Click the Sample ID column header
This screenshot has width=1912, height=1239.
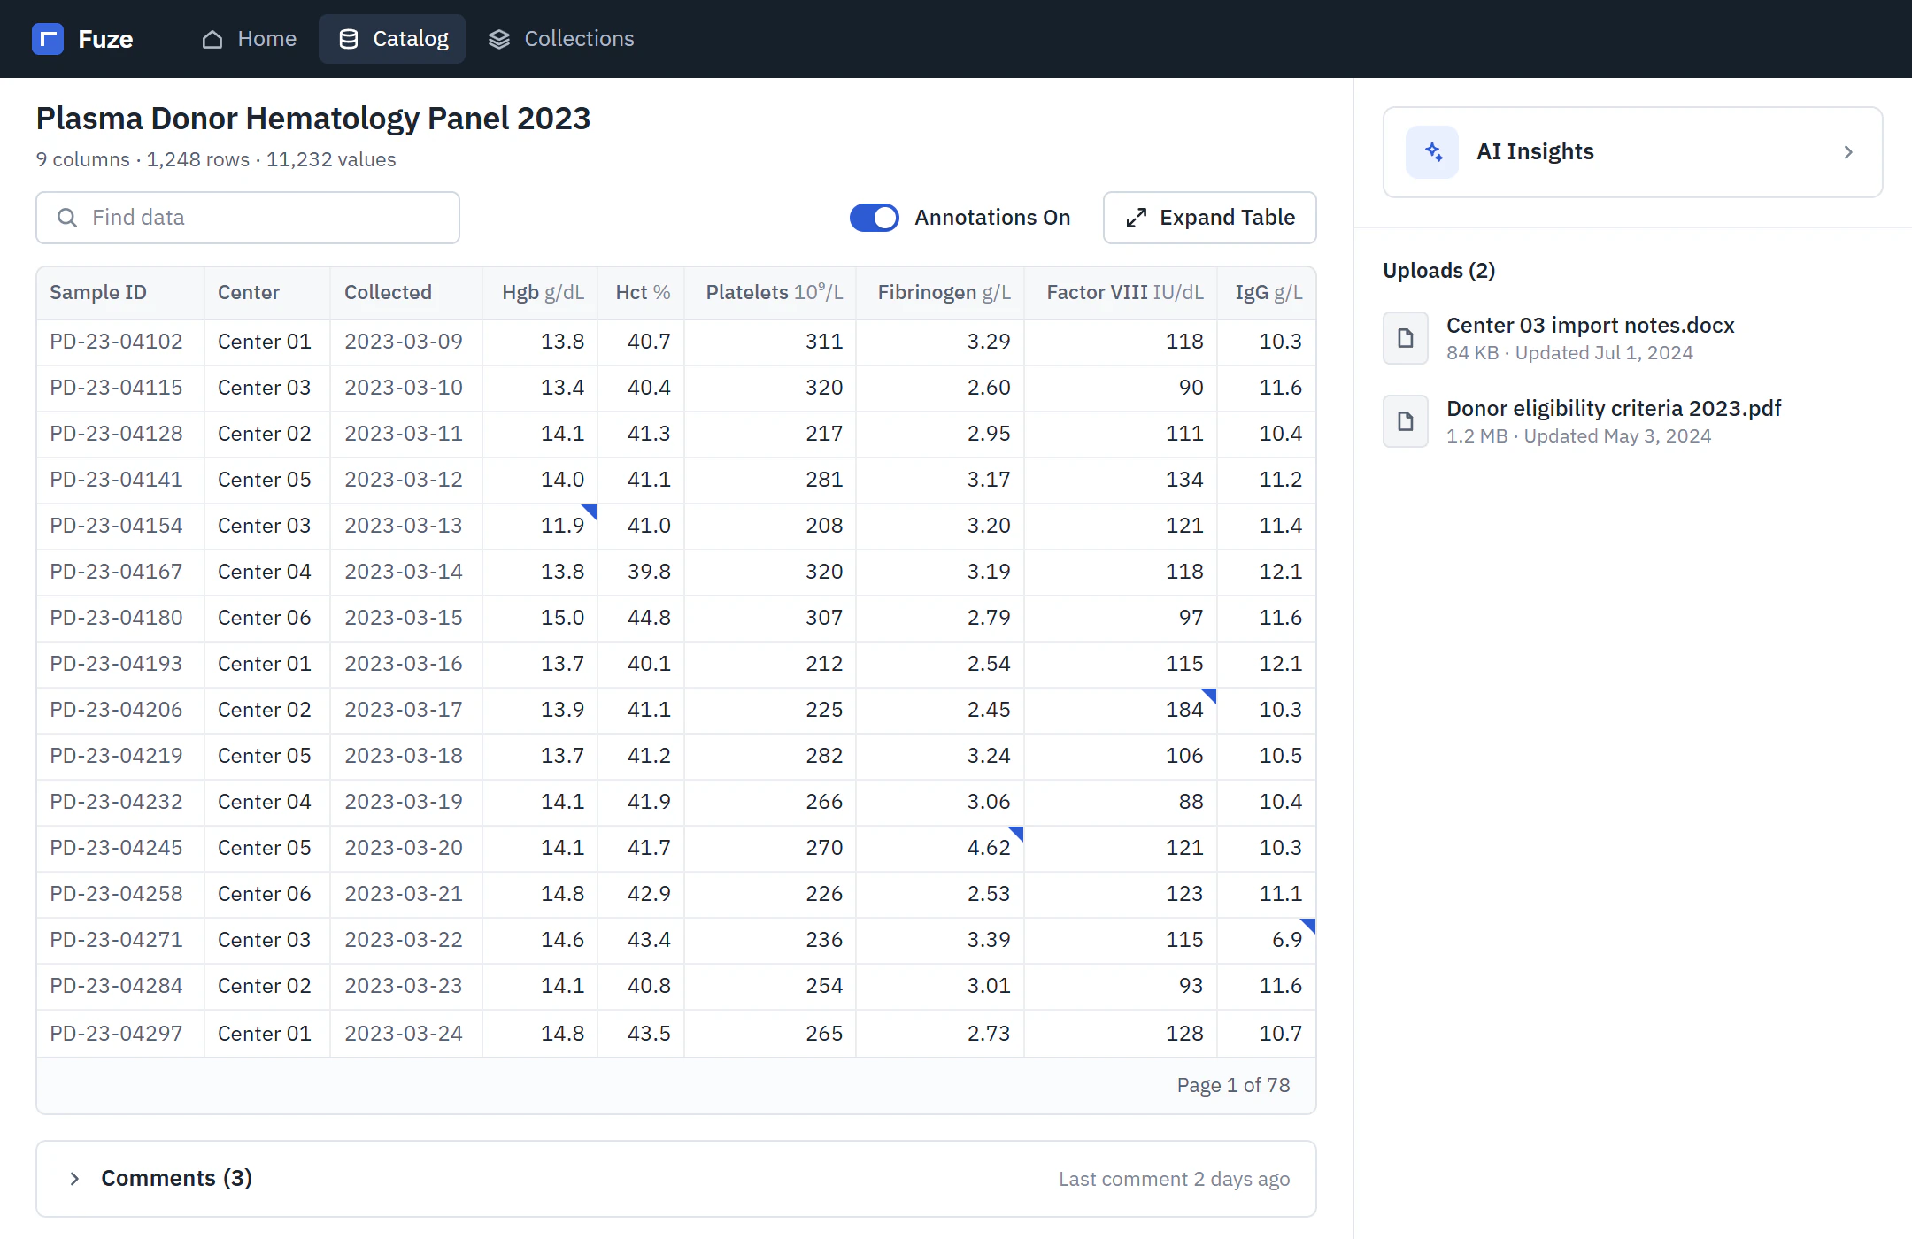120,293
